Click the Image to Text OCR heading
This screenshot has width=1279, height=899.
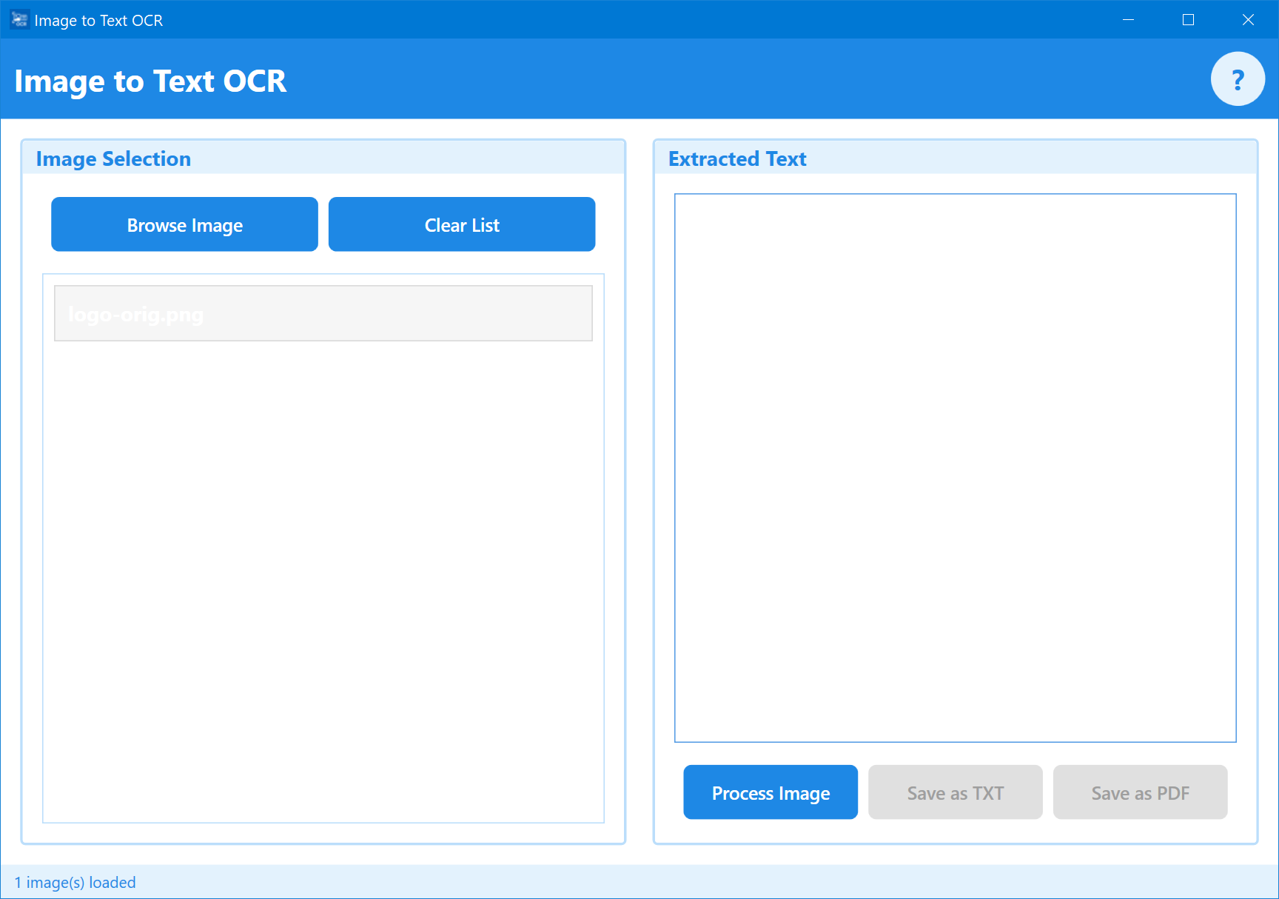coord(151,81)
